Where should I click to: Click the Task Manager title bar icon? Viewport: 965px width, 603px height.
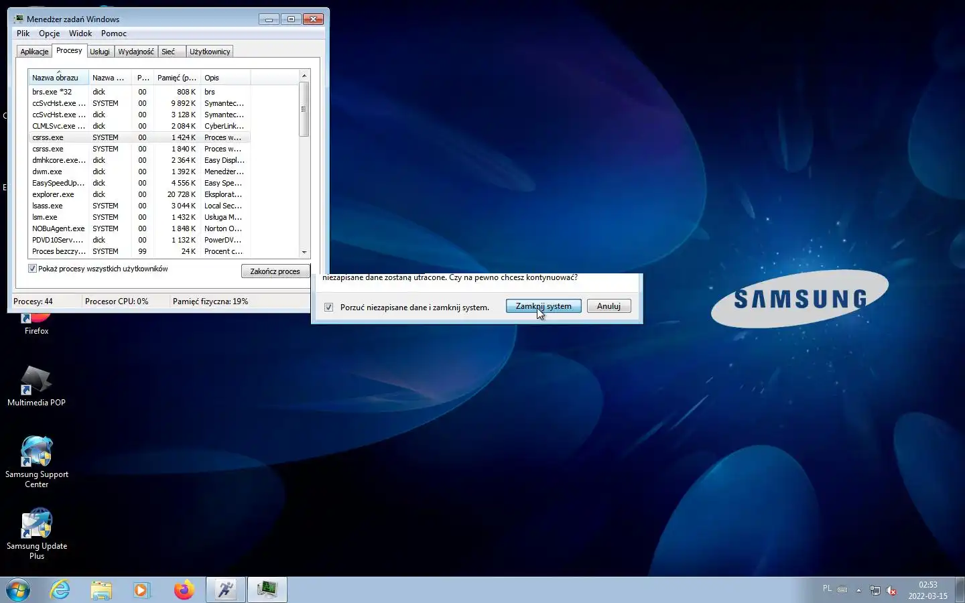click(19, 19)
